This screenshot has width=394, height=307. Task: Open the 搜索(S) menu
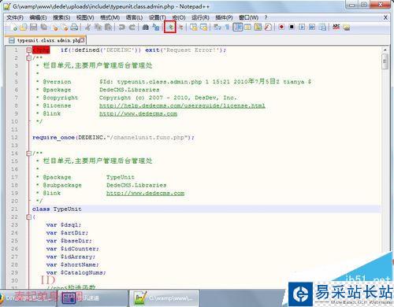pyautogui.click(x=61, y=17)
